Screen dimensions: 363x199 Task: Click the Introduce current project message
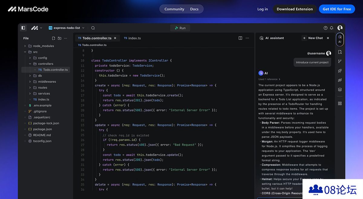coord(312,63)
